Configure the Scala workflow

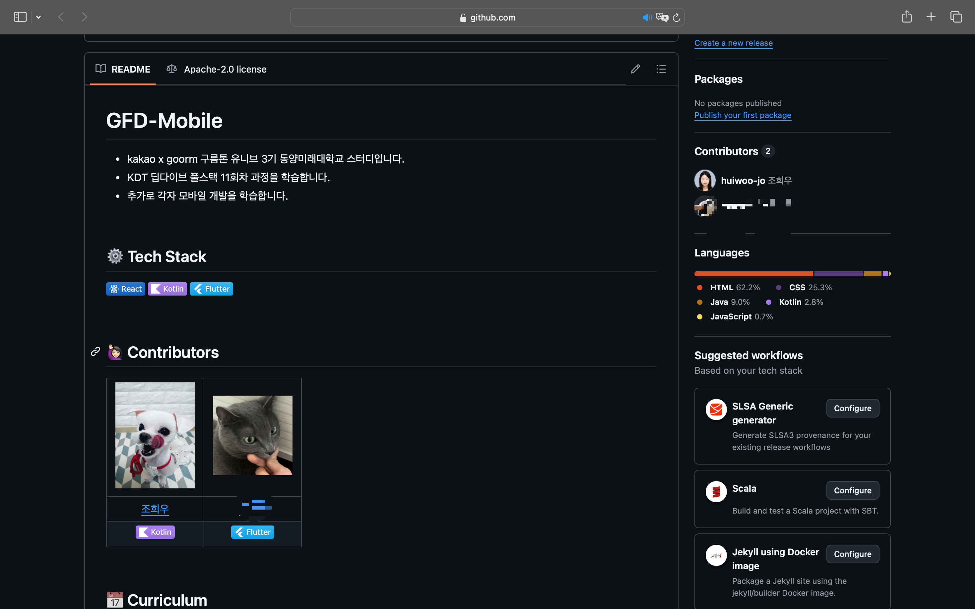tap(852, 490)
